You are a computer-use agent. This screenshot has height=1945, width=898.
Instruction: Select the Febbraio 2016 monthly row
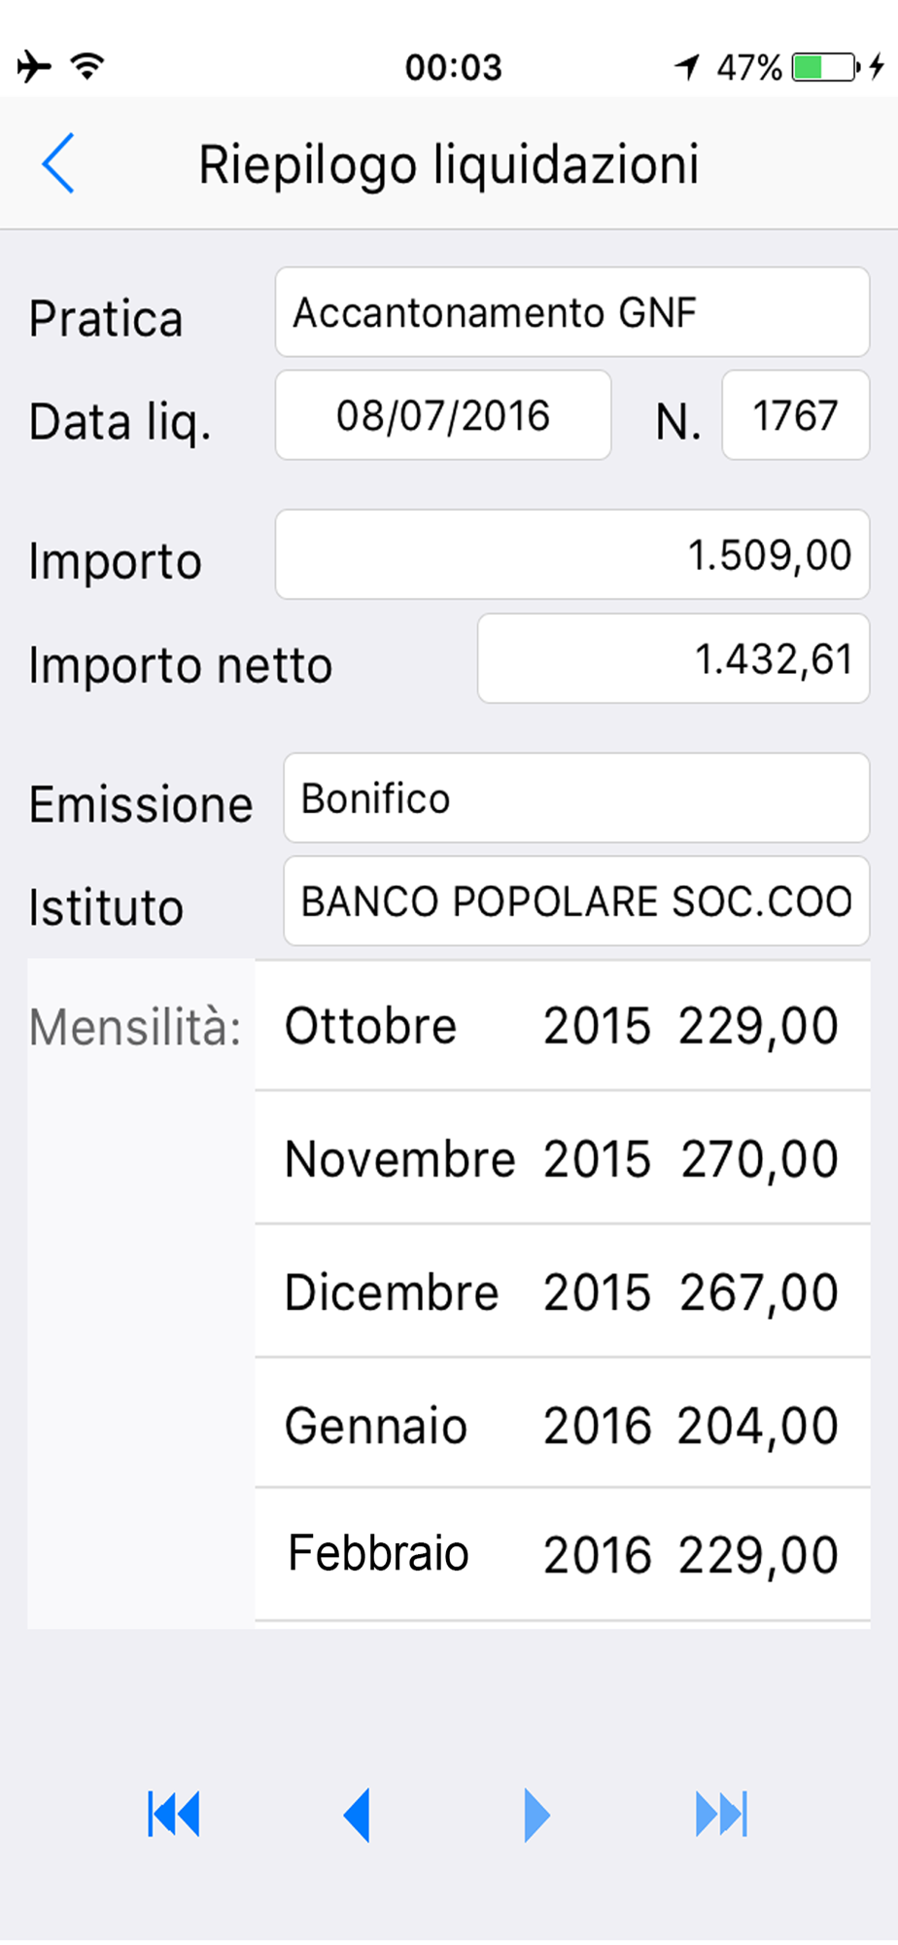(562, 1554)
